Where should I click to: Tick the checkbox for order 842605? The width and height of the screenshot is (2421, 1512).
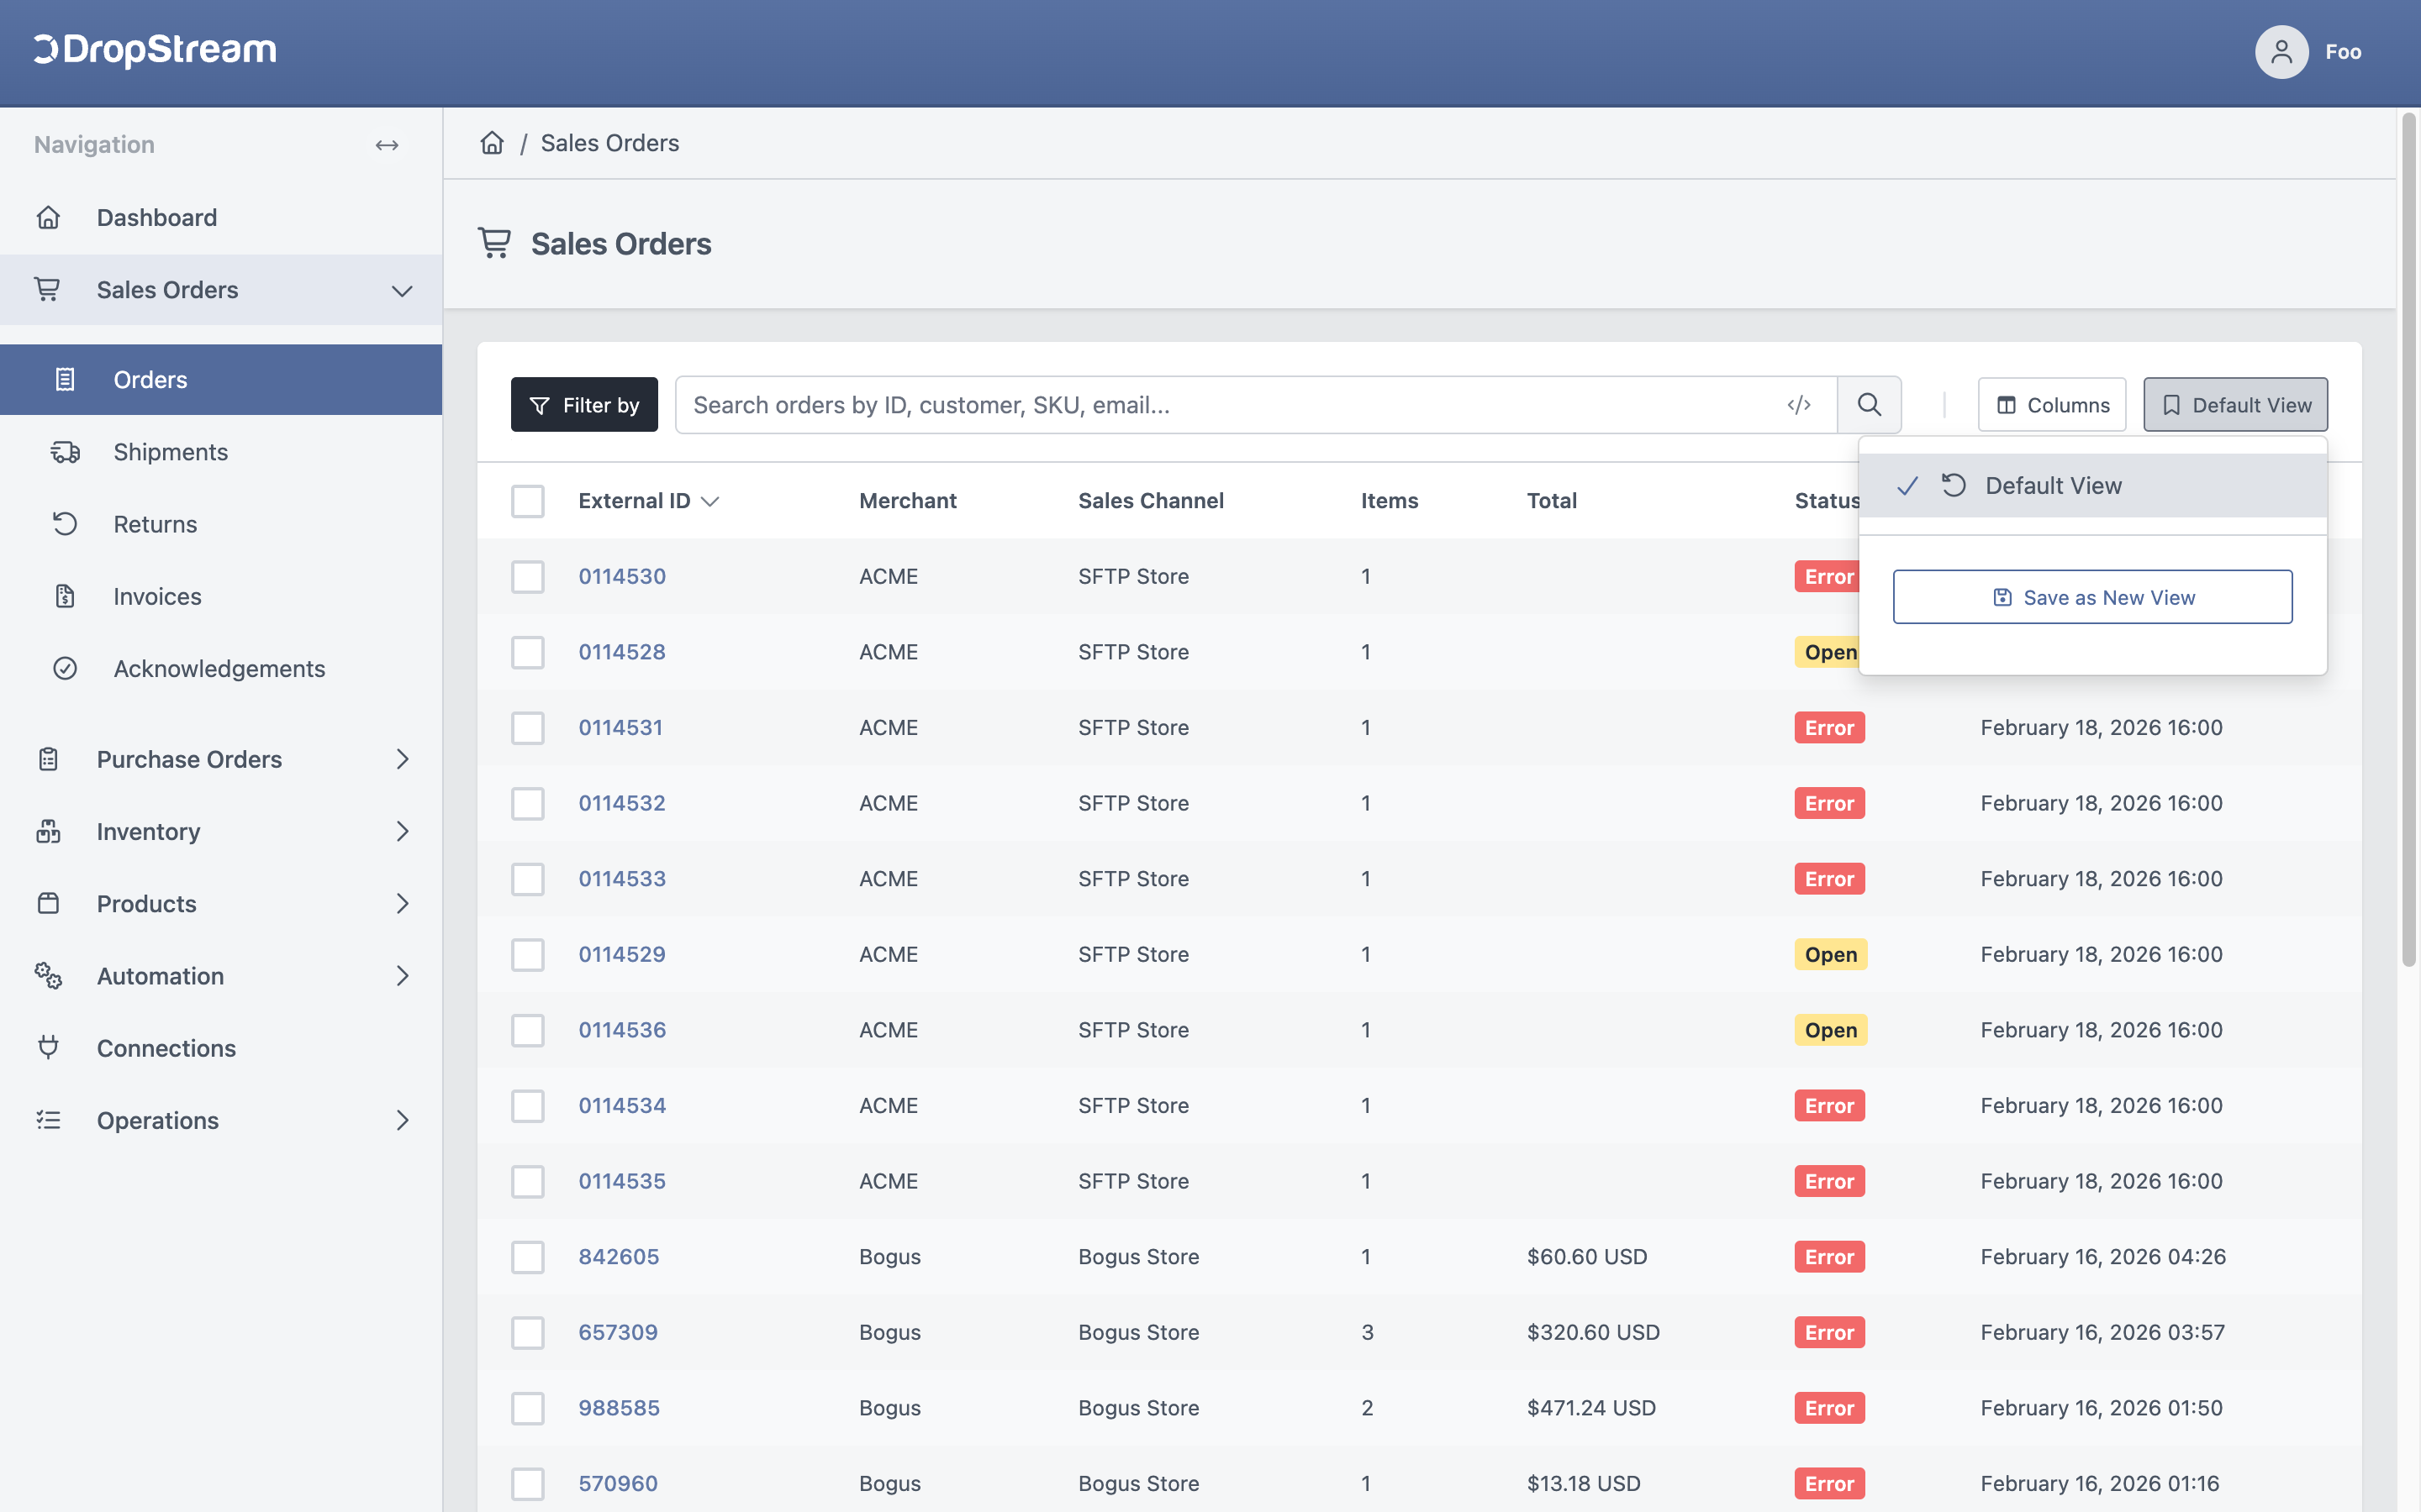[x=528, y=1257]
